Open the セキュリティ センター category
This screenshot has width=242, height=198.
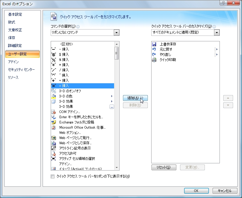[x=21, y=69]
